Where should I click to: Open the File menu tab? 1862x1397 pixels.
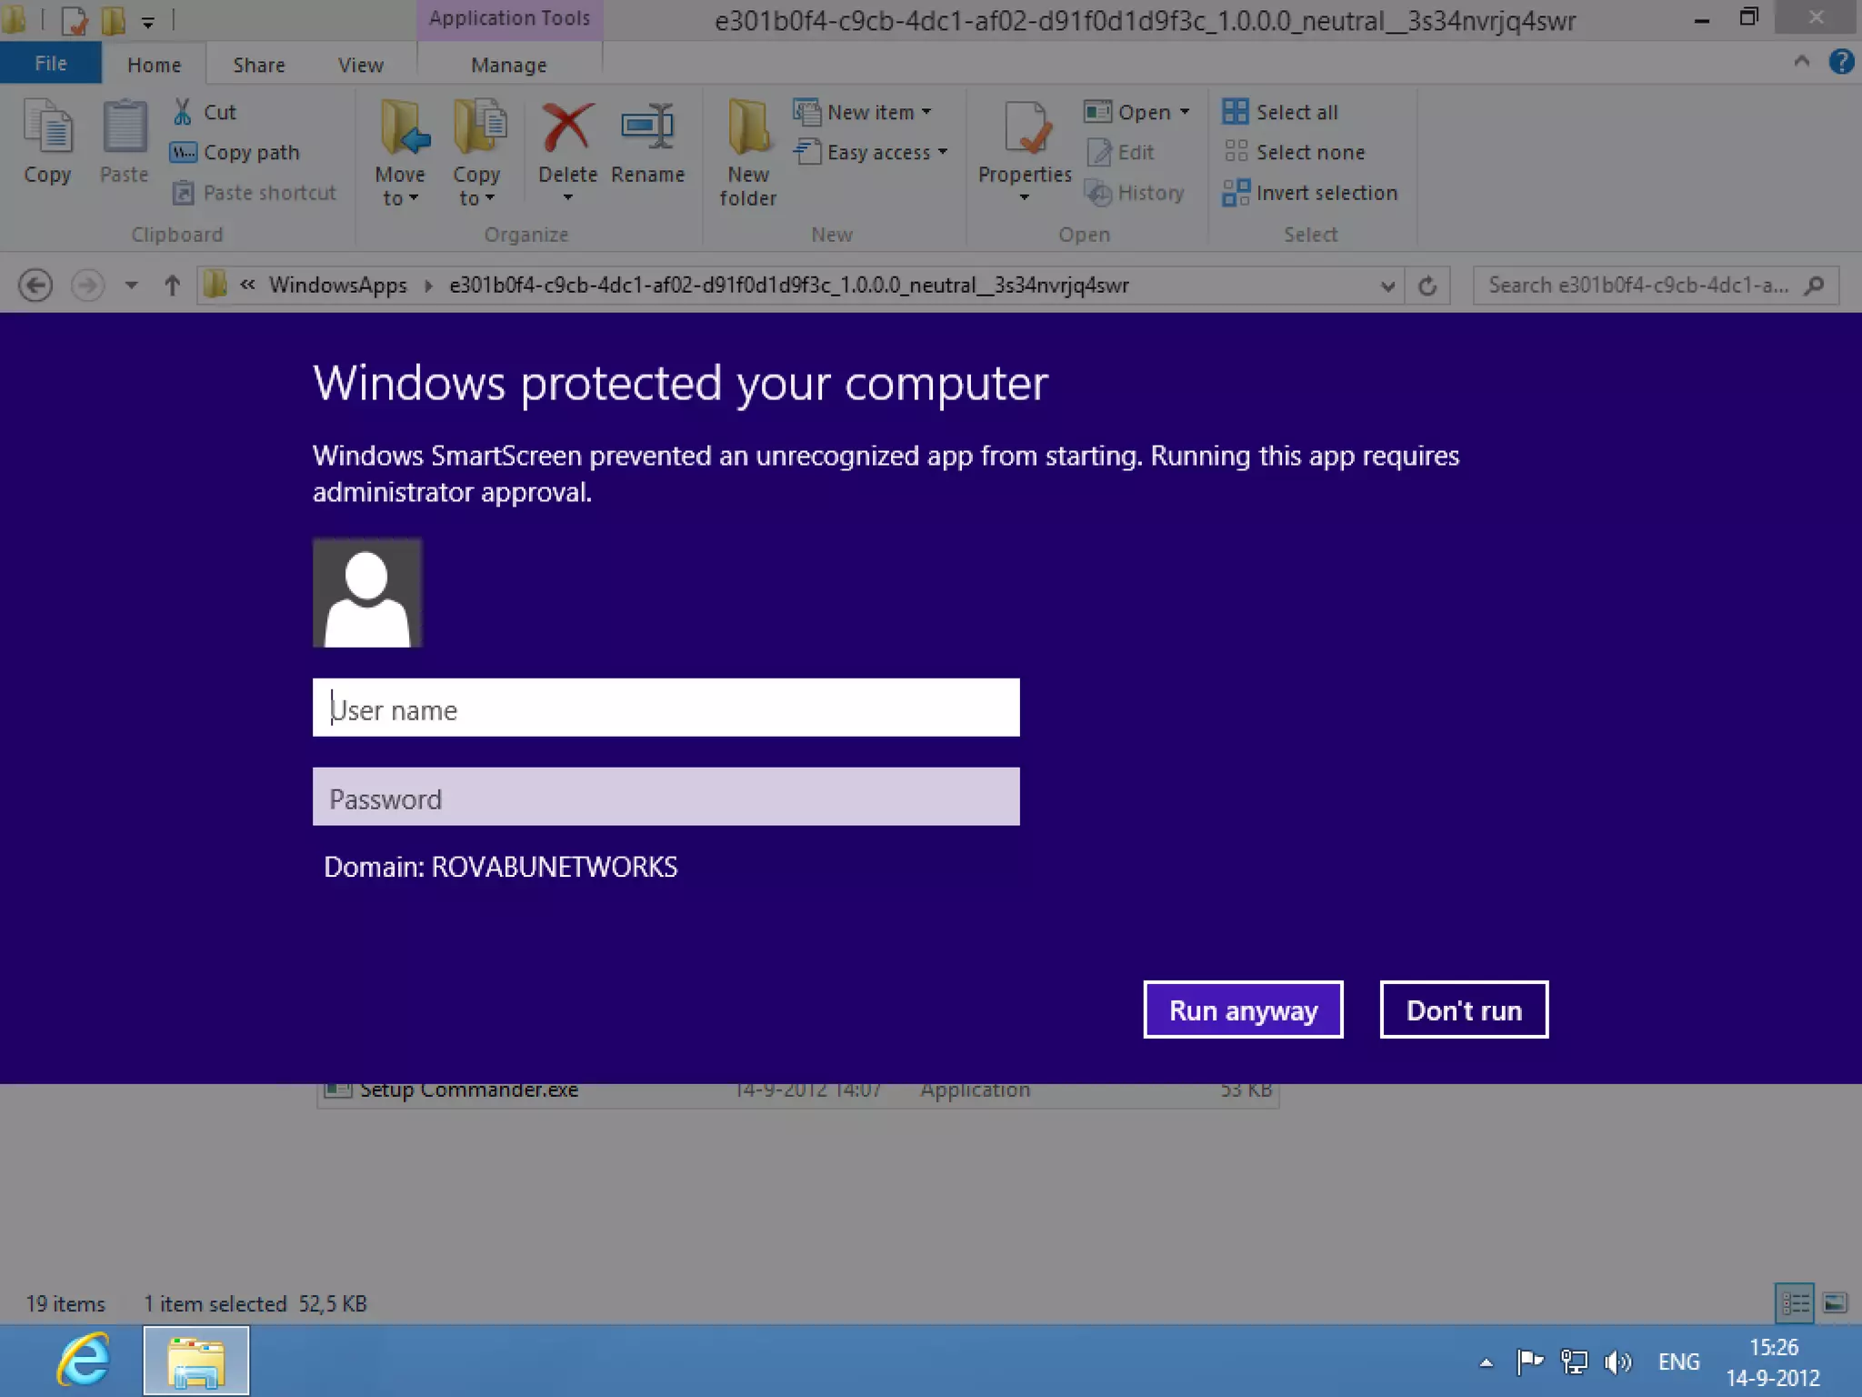(x=51, y=64)
